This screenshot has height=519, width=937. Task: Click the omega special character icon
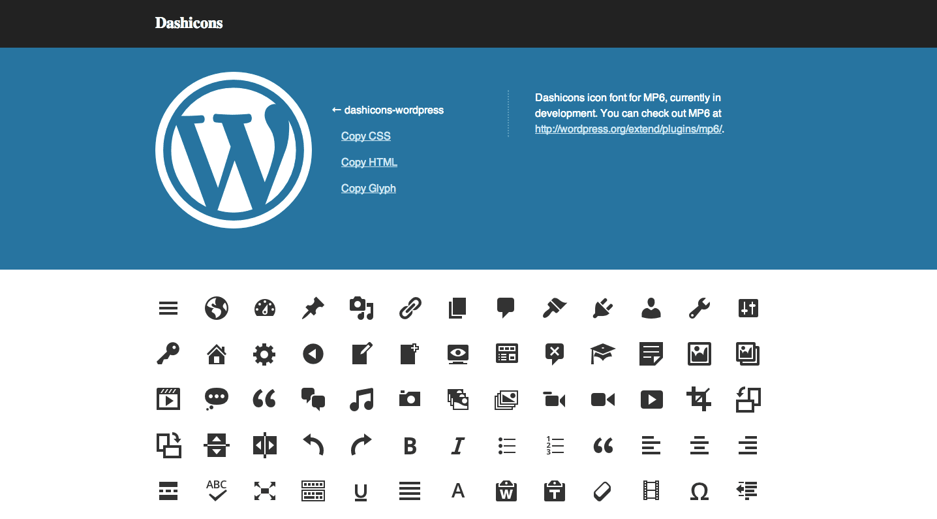pyautogui.click(x=699, y=491)
